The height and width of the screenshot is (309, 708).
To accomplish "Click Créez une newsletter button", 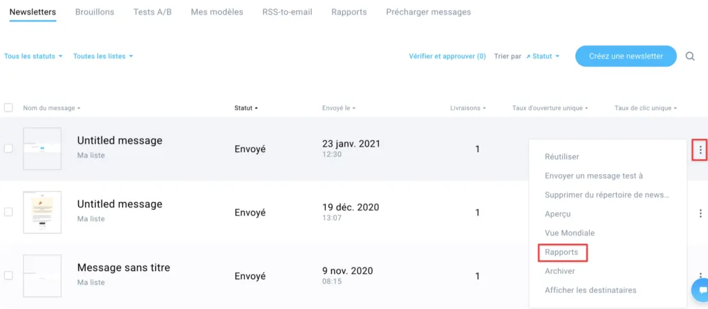I will coord(626,56).
